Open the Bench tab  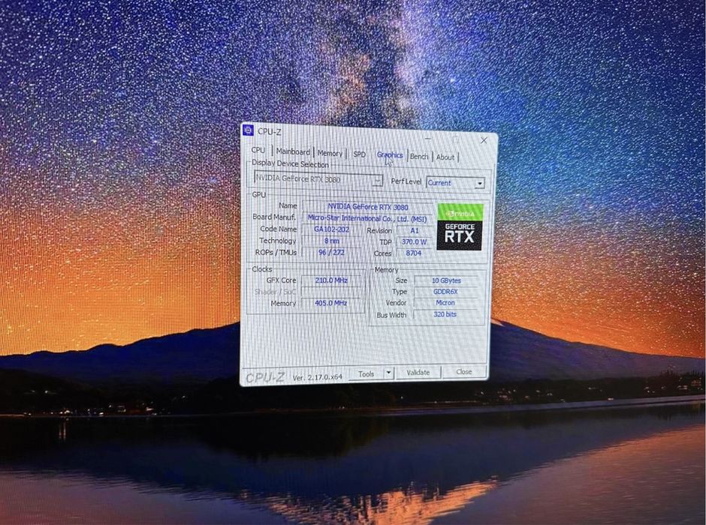click(419, 157)
